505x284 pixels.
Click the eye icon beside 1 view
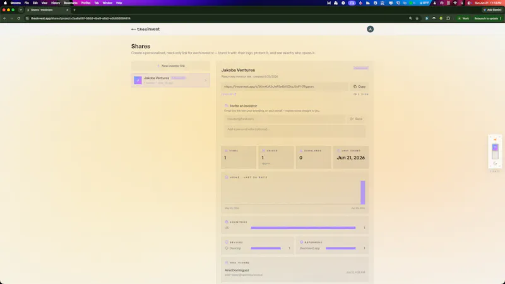pos(355,94)
